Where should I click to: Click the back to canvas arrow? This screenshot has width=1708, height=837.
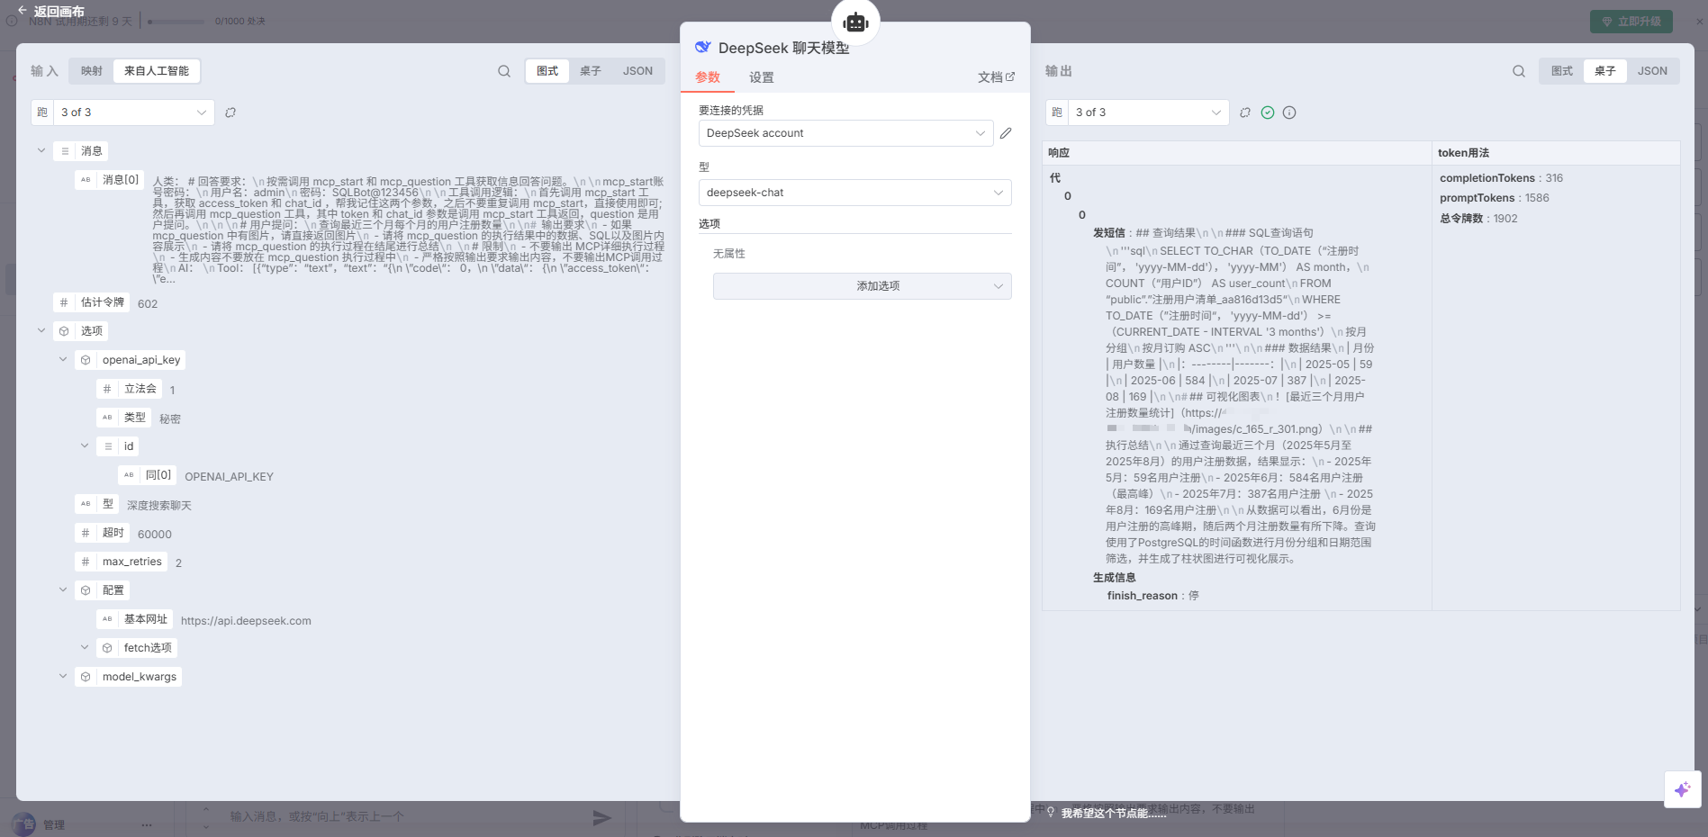(23, 11)
